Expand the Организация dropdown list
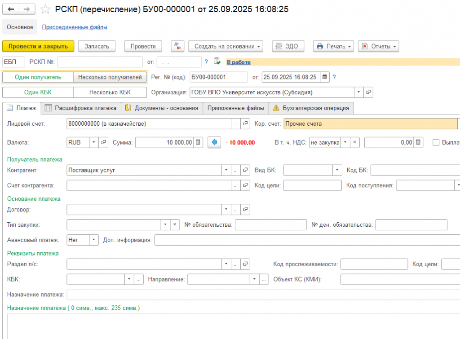Image resolution: width=460 pixels, height=339 pixels. click(x=358, y=92)
